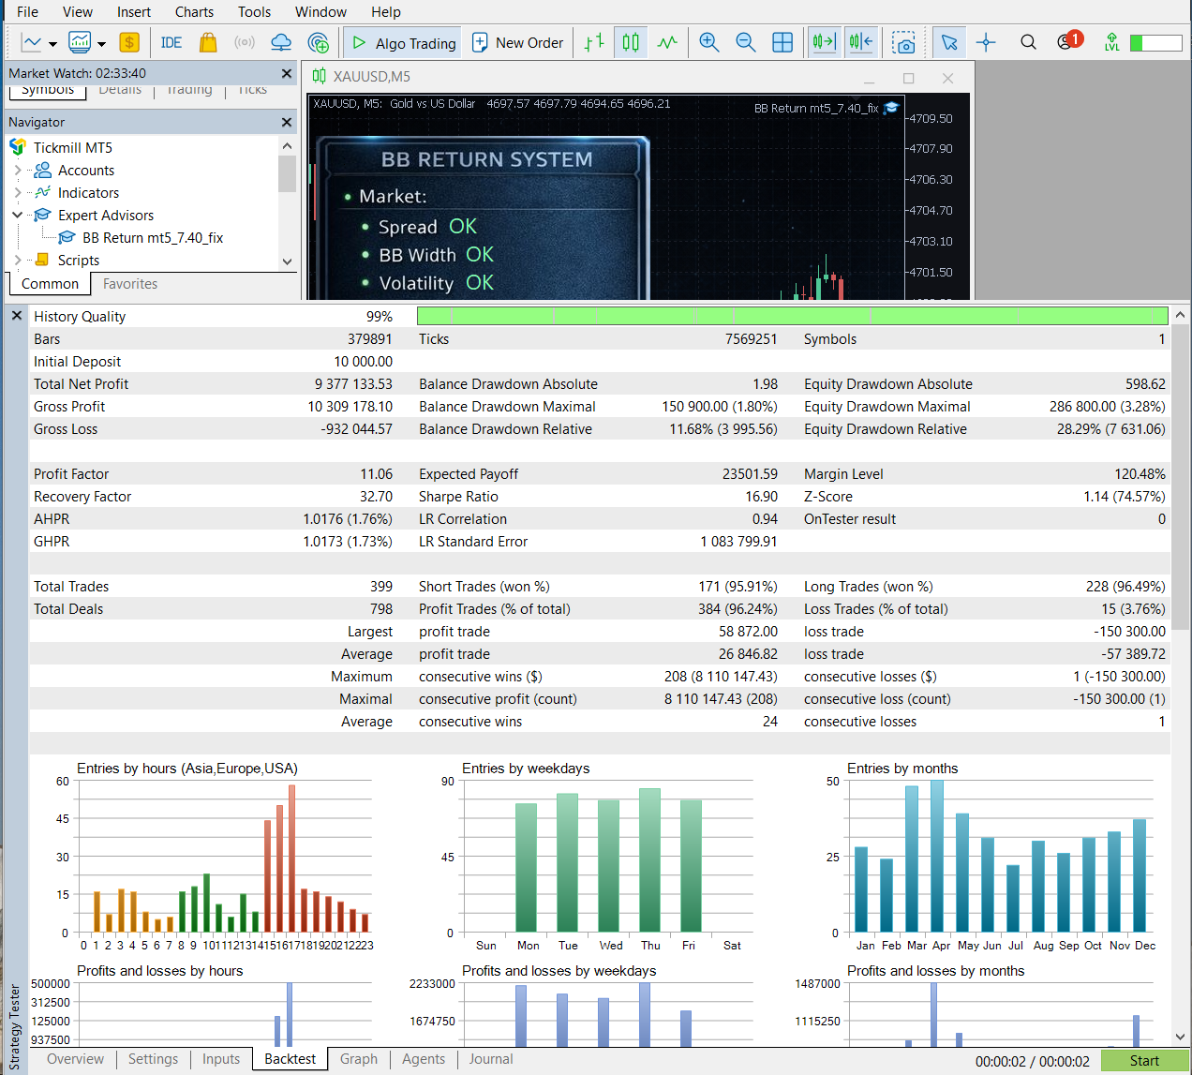Open Strategy Tester Overview tab
This screenshot has height=1075, width=1192.
tap(75, 1059)
